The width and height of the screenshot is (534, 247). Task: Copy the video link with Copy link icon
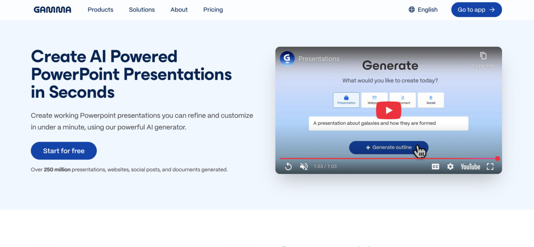tap(483, 60)
